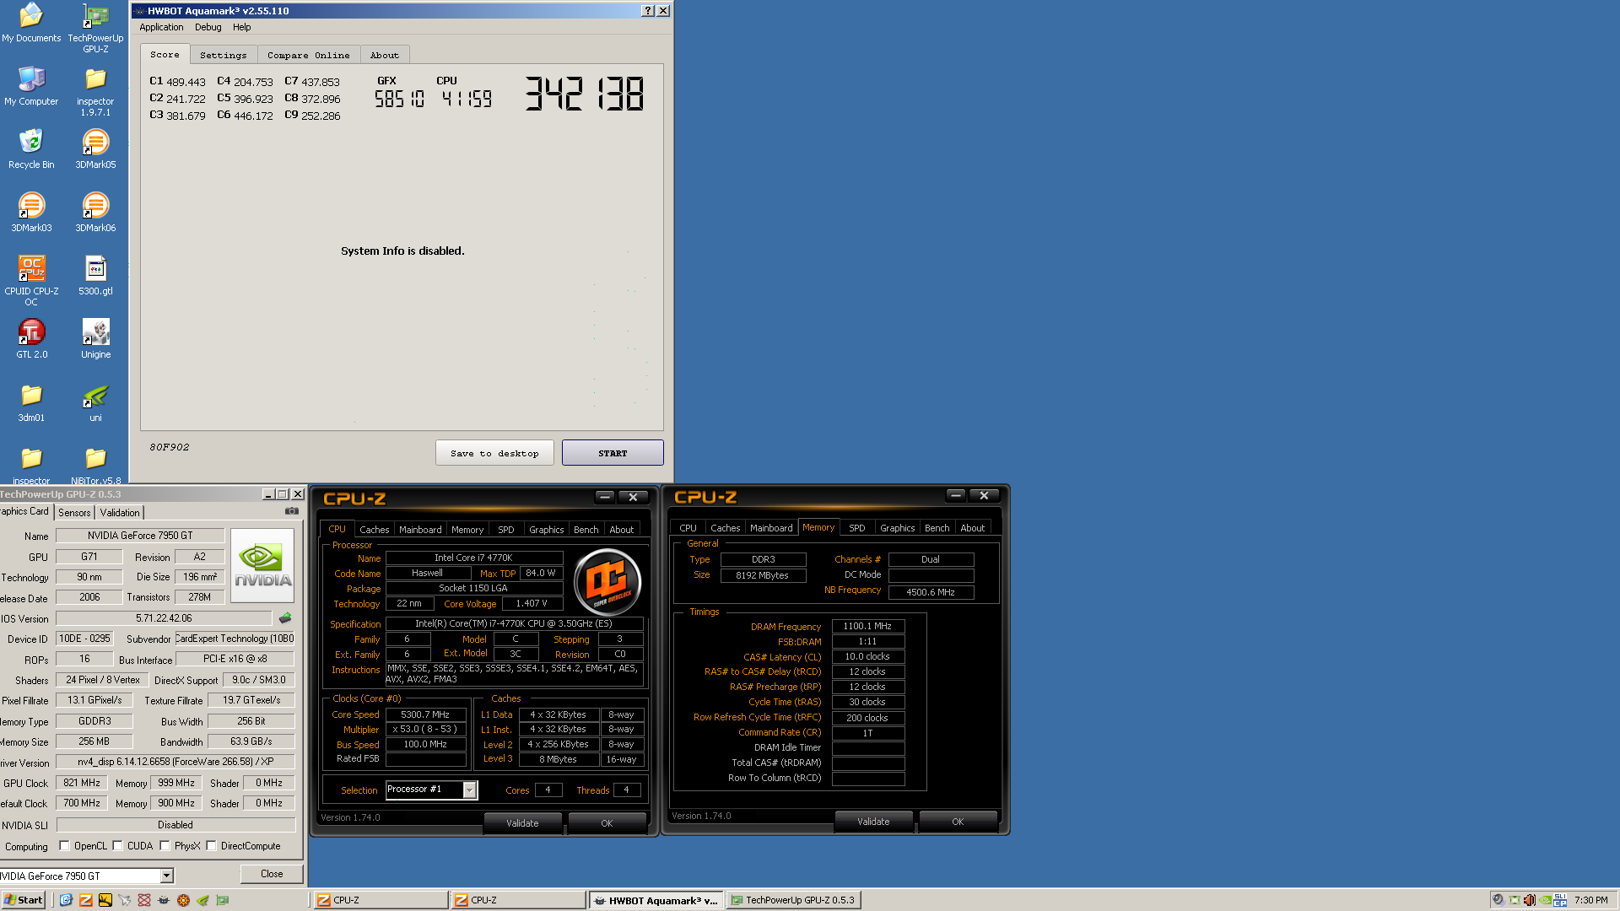The width and height of the screenshot is (1620, 911).
Task: Click Validate in the right CPU-Z window
Action: (873, 821)
